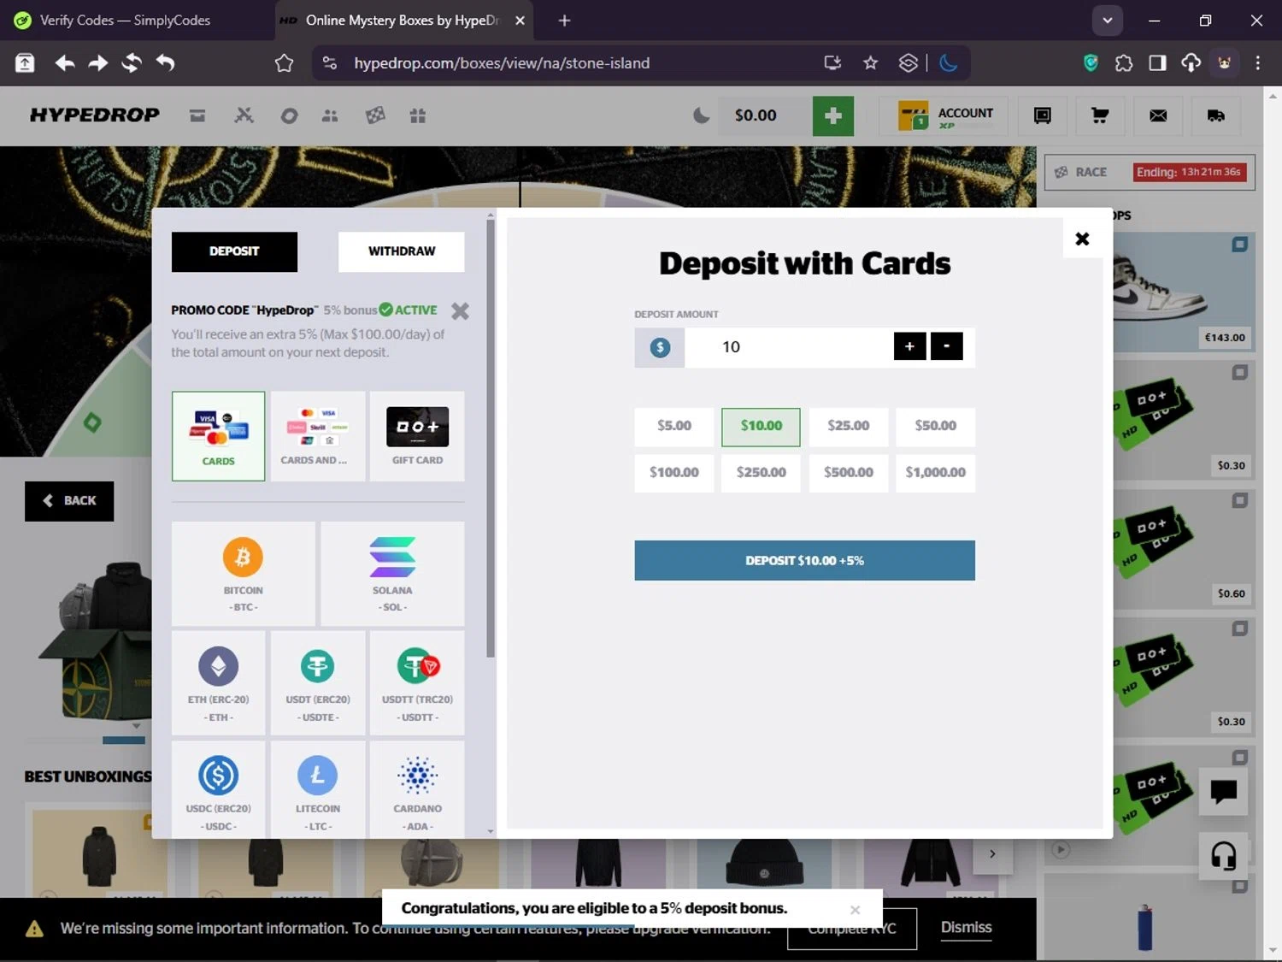Image resolution: width=1282 pixels, height=962 pixels.
Task: Select the $25.00 preset amount
Action: 849,426
